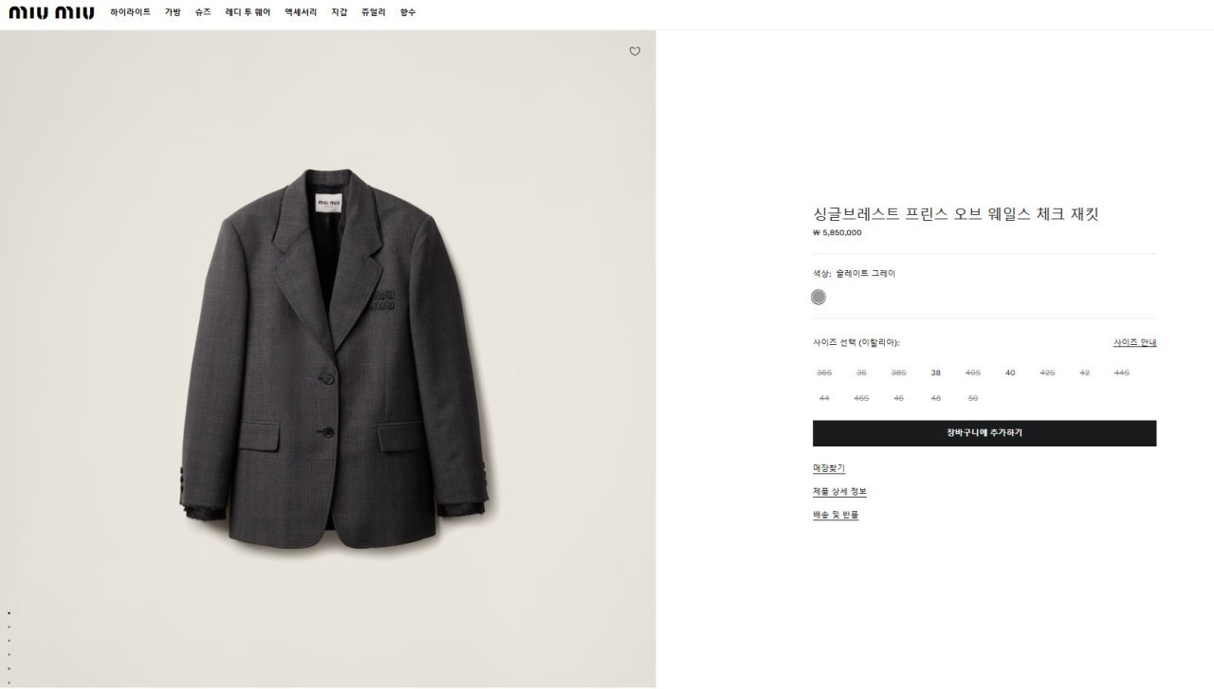Go to the 슈즈 menu
The image size is (1214, 689).
pyautogui.click(x=203, y=12)
